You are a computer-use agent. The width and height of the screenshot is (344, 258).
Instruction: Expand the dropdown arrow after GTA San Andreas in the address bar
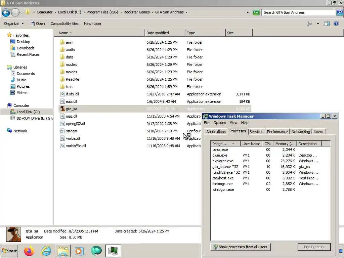pyautogui.click(x=186, y=12)
